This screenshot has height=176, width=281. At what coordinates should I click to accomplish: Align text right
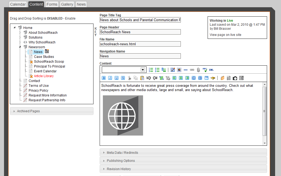[x=187, y=78]
